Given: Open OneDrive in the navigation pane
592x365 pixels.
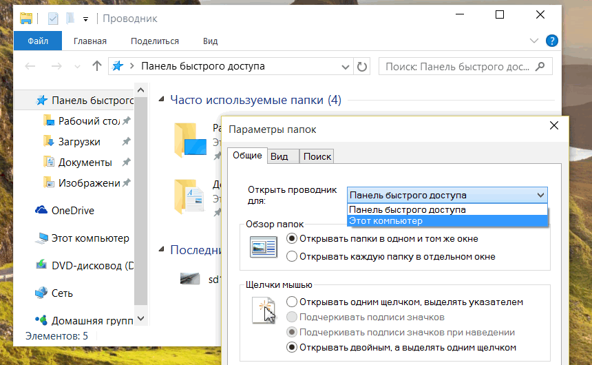Looking at the screenshot, I should [x=72, y=211].
